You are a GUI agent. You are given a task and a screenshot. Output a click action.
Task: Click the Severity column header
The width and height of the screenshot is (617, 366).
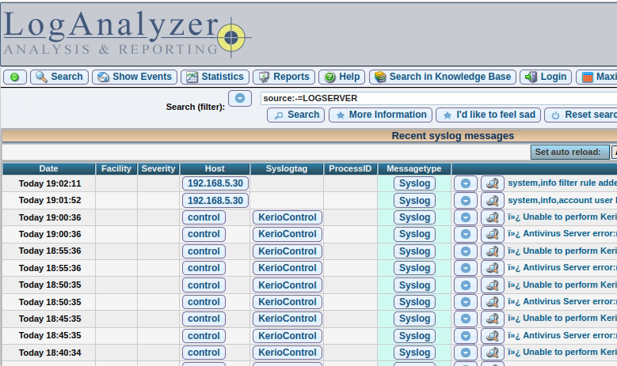[158, 169]
